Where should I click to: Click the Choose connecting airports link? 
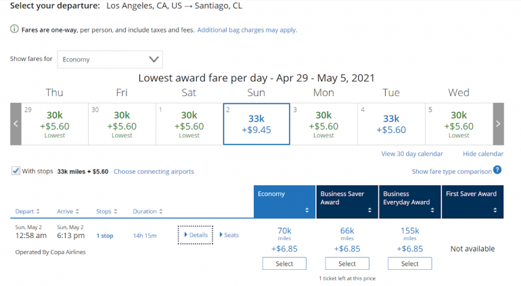point(154,172)
